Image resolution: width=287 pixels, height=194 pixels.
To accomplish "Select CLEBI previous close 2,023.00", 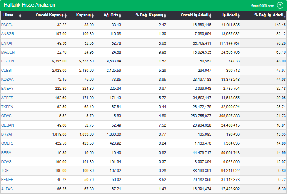I will pyautogui.click(x=59, y=70).
